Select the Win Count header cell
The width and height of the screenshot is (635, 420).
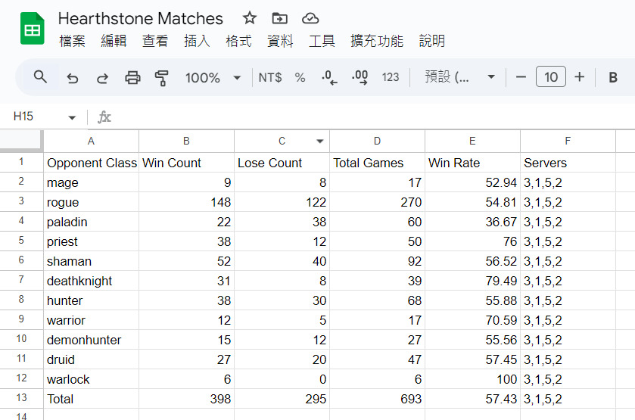186,163
